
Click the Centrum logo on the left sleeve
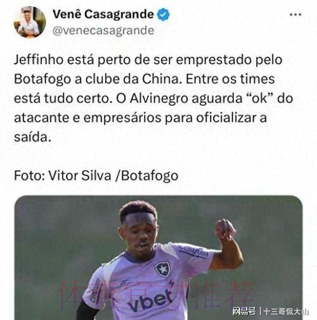coord(95,290)
